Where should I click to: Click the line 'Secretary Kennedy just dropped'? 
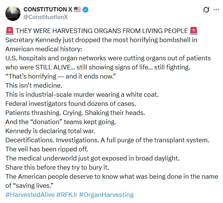click(101, 40)
